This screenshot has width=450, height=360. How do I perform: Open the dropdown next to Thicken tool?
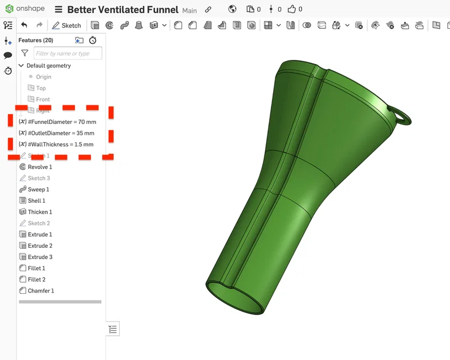(164, 25)
